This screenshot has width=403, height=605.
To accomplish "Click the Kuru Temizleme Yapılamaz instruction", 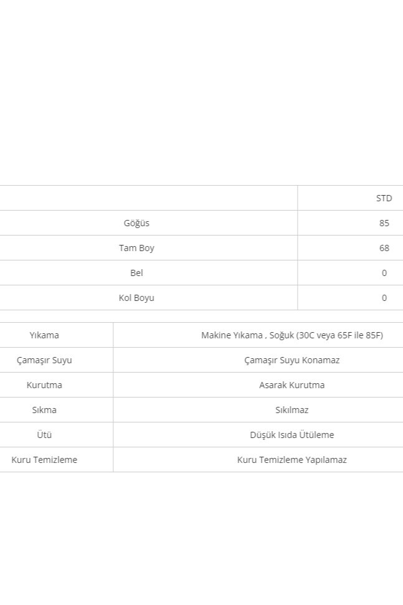I will coord(292,460).
